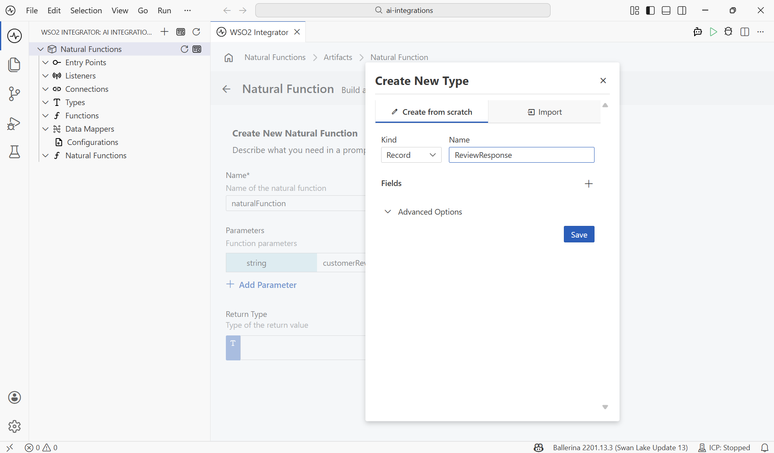Run the integration with play icon
The image size is (774, 453).
coord(713,32)
